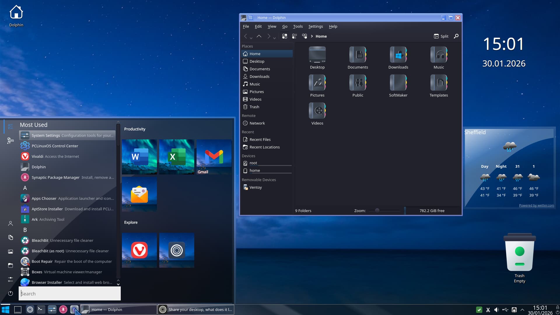This screenshot has height=315, width=560.
Task: Launch Excel from Productivity tiles
Action: click(176, 157)
